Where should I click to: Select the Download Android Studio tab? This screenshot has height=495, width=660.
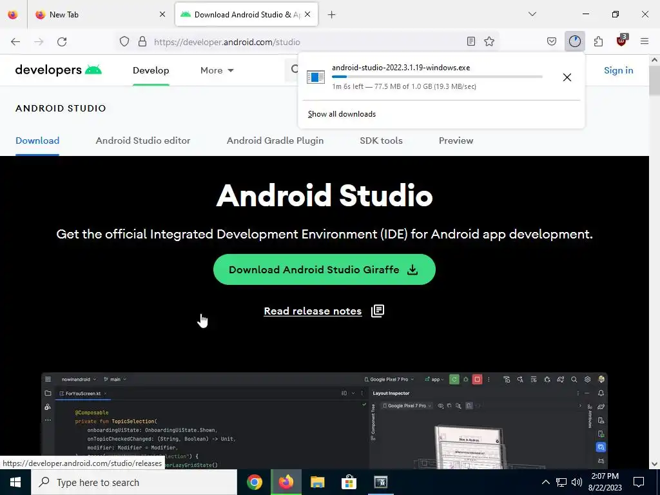point(246,14)
